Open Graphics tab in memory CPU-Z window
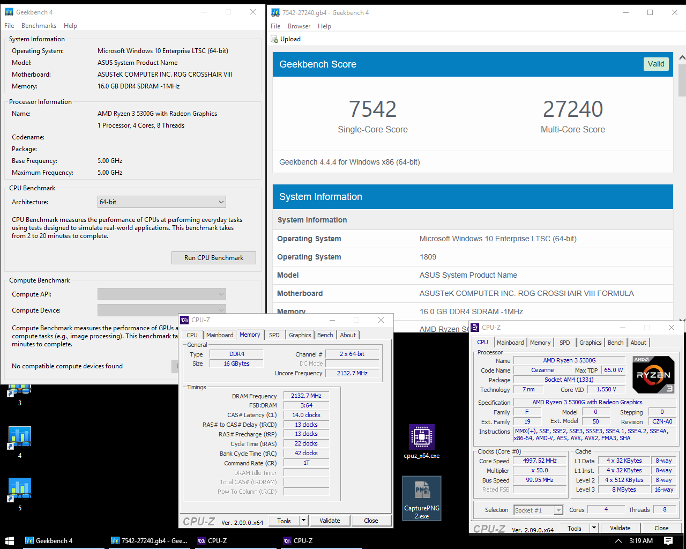Screen dimensions: 686x549 click(300, 335)
